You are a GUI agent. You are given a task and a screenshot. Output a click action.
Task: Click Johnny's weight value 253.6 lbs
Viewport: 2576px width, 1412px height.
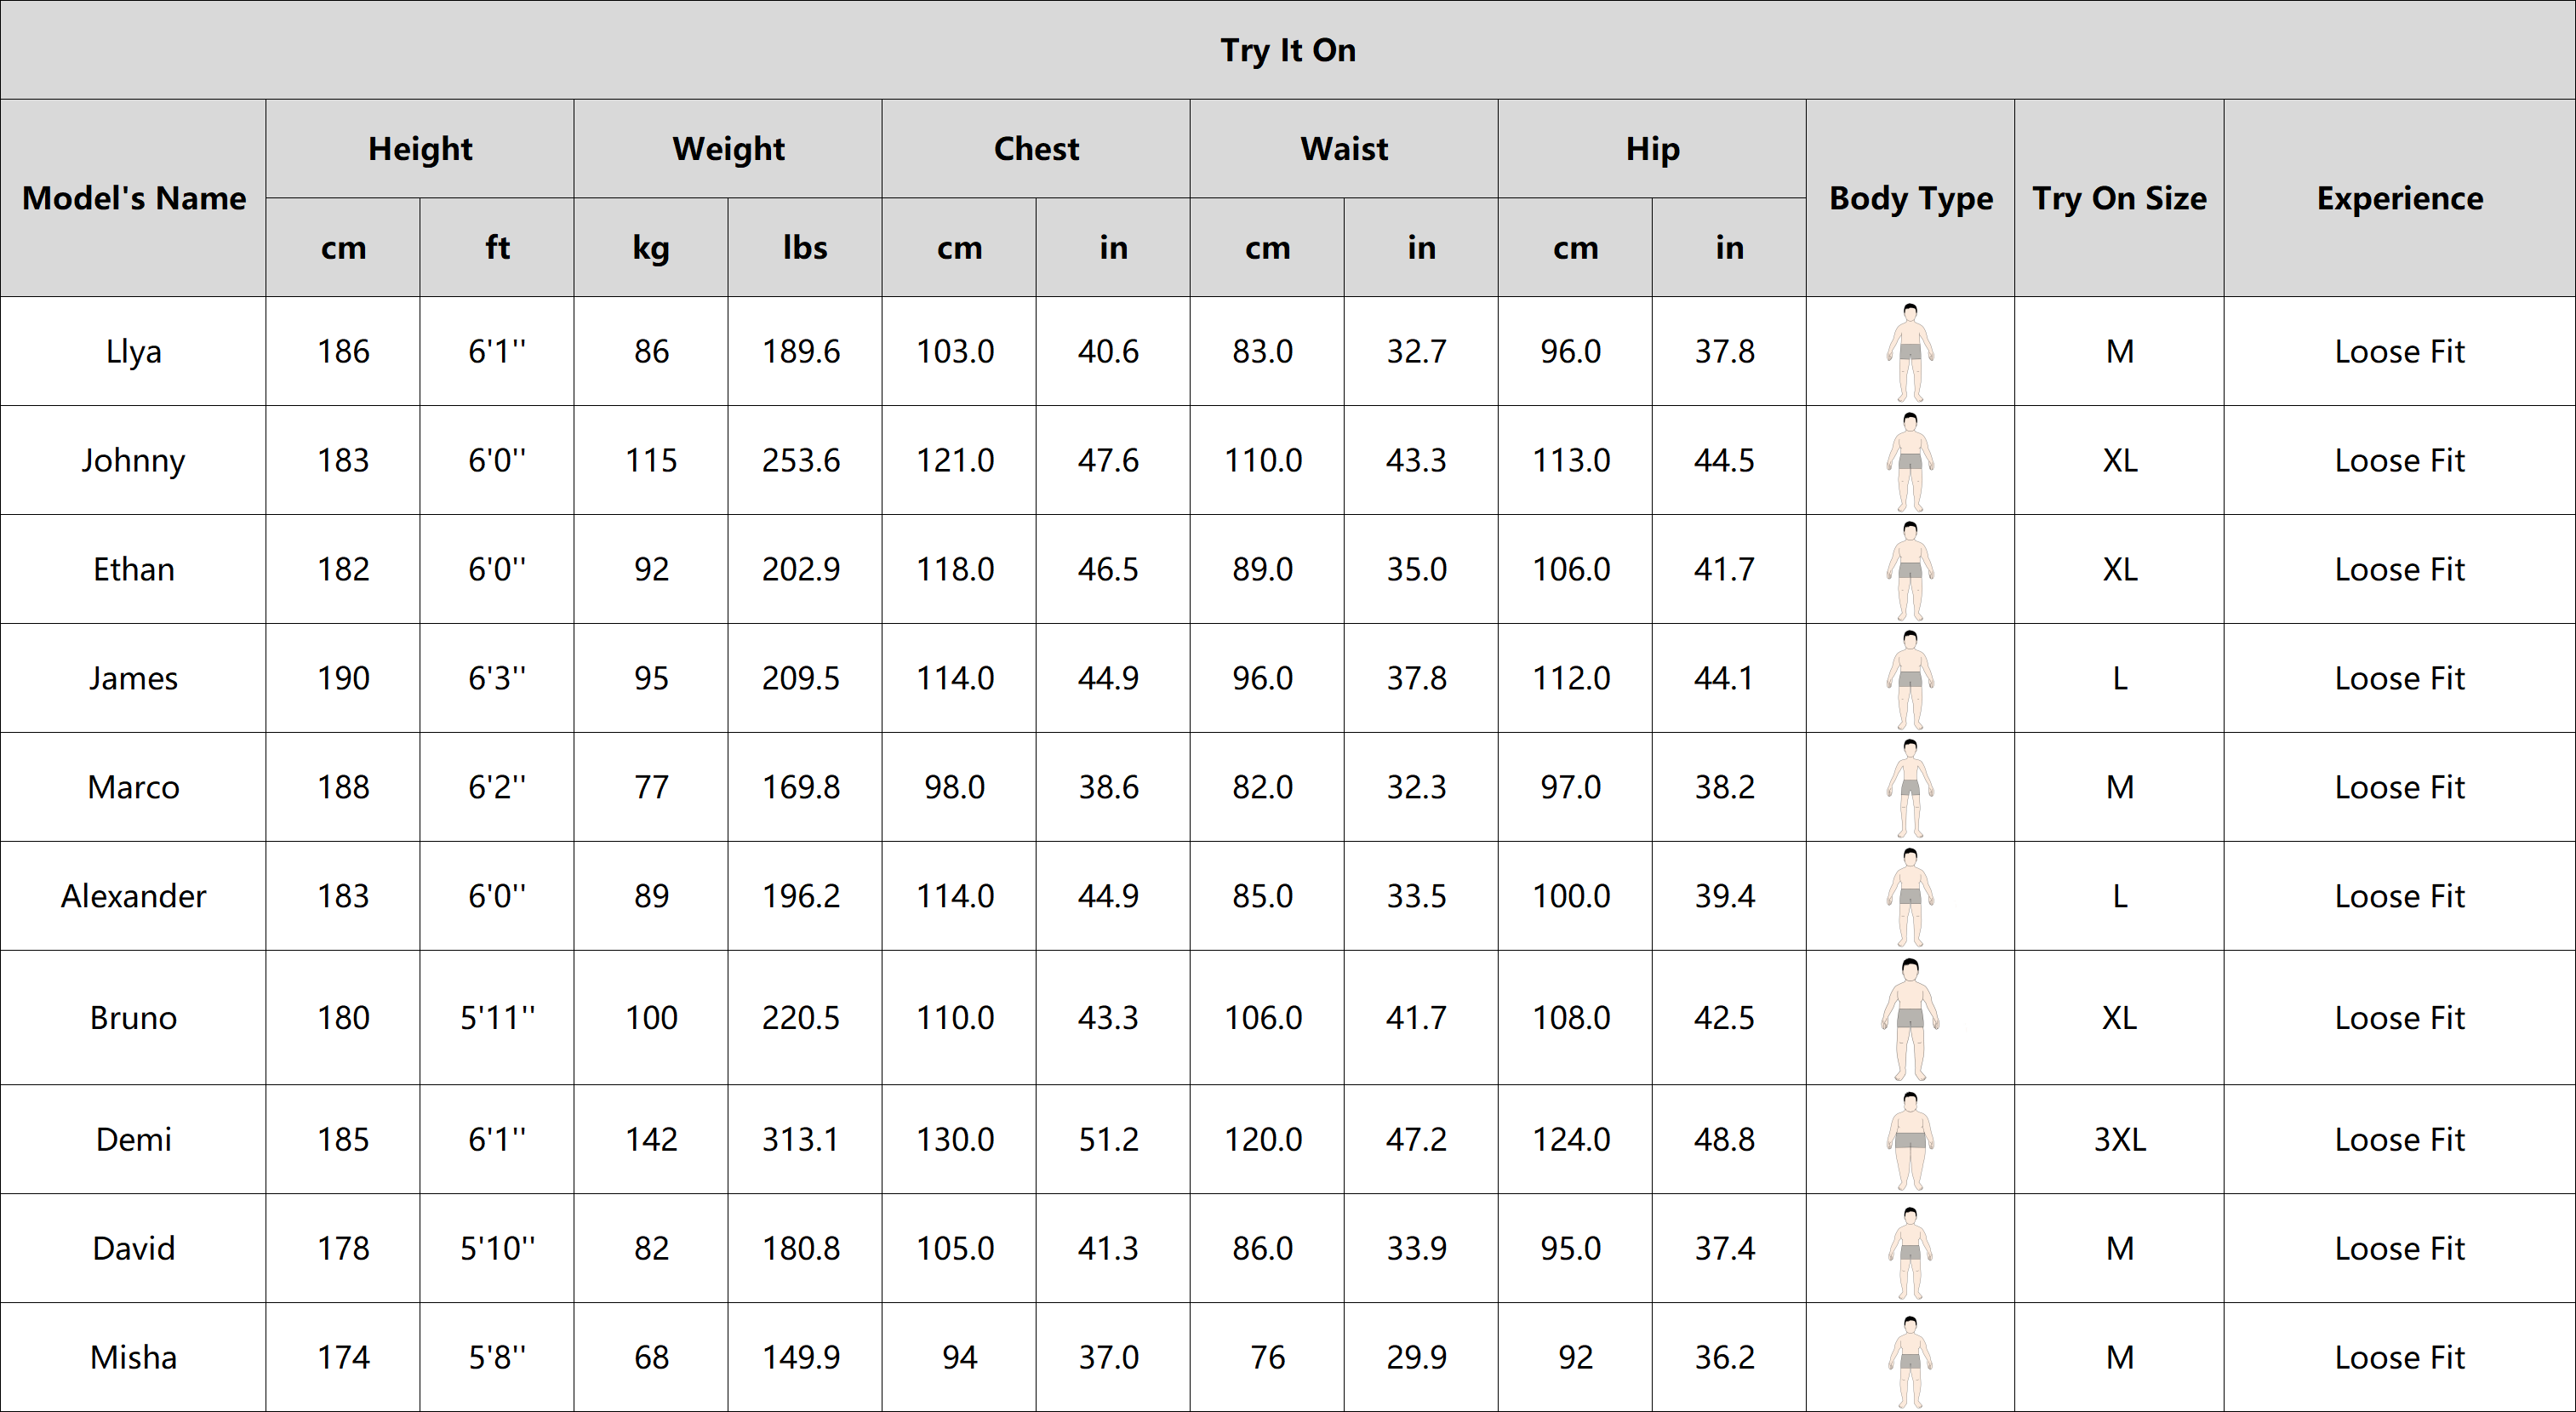click(x=801, y=461)
